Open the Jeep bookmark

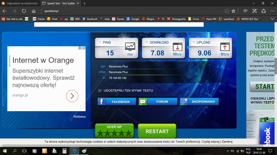pyautogui.click(x=105, y=19)
